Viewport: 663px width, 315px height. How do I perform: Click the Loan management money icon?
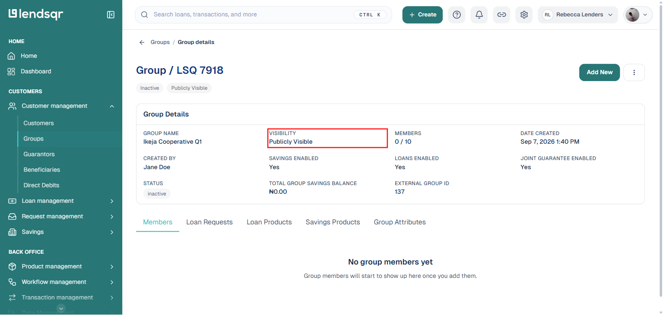(13, 201)
